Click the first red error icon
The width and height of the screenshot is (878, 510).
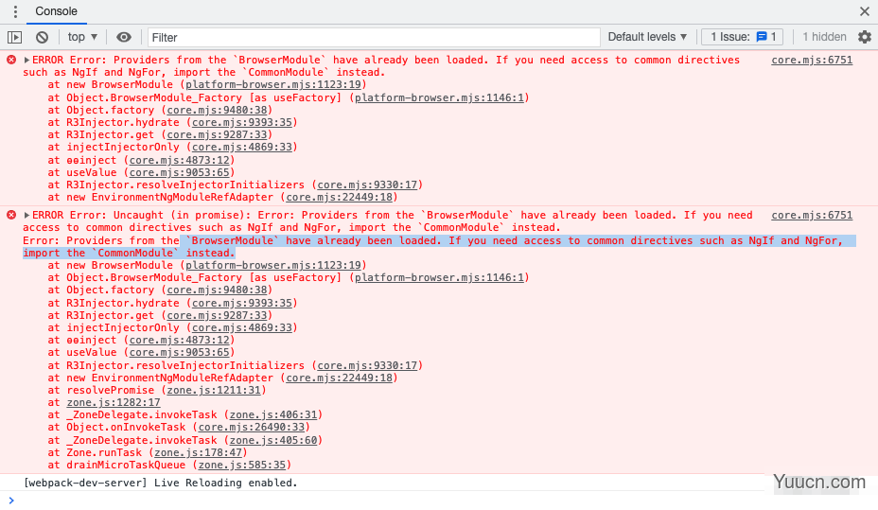coord(11,60)
